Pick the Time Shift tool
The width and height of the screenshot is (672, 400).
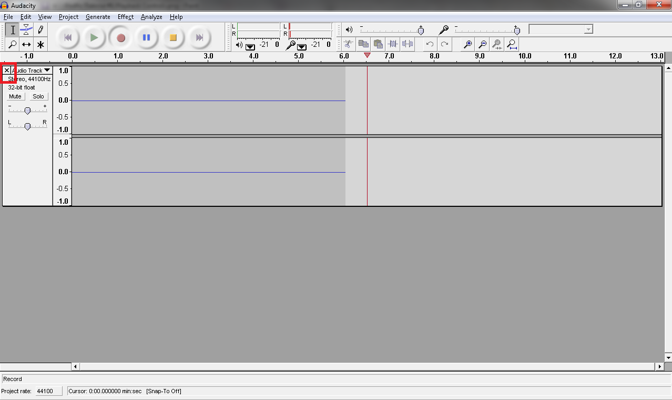pyautogui.click(x=26, y=45)
